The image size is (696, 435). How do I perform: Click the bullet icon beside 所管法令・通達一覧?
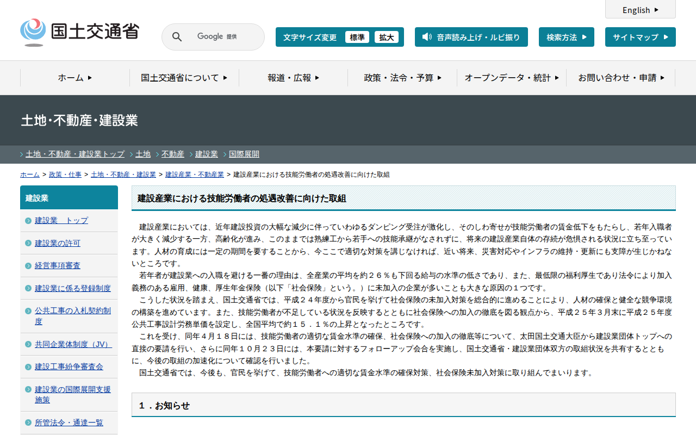coord(28,423)
